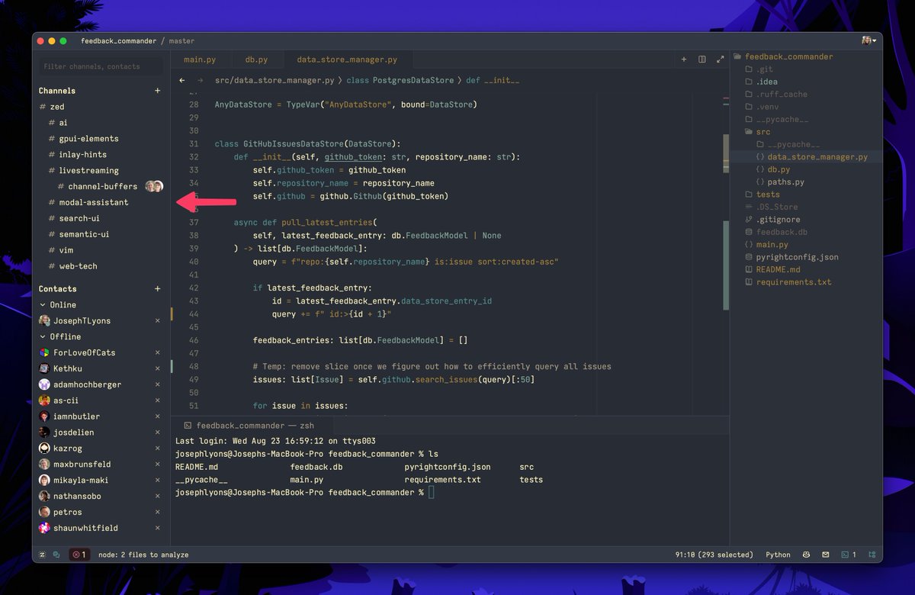
Task: Remove contact josdelien with its x
Action: 158,433
